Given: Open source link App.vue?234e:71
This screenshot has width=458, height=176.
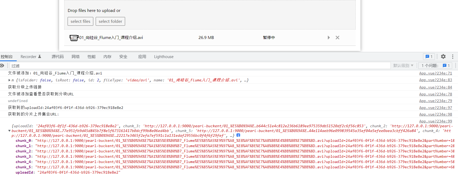Looking at the screenshot, I should pyautogui.click(x=435, y=73).
